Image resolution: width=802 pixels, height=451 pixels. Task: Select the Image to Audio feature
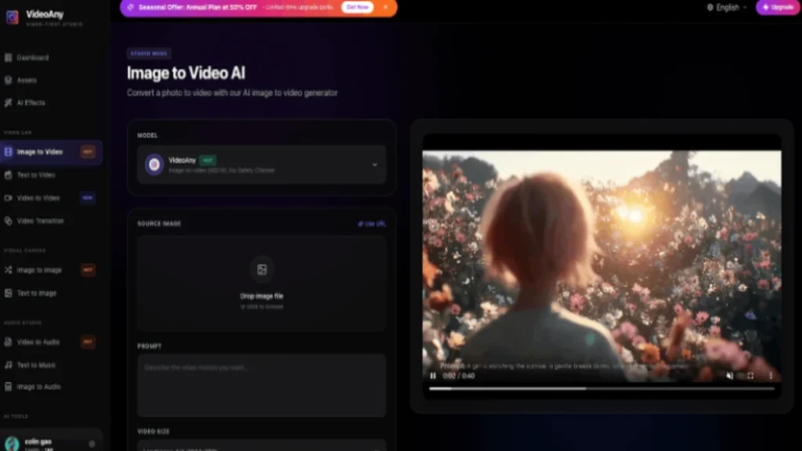tap(37, 386)
